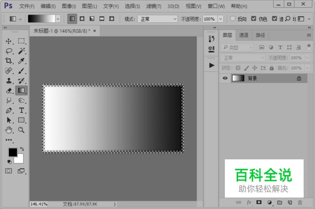Uncheck the 仿色 dither checkbox
This screenshot has height=209, width=315.
coord(254,19)
